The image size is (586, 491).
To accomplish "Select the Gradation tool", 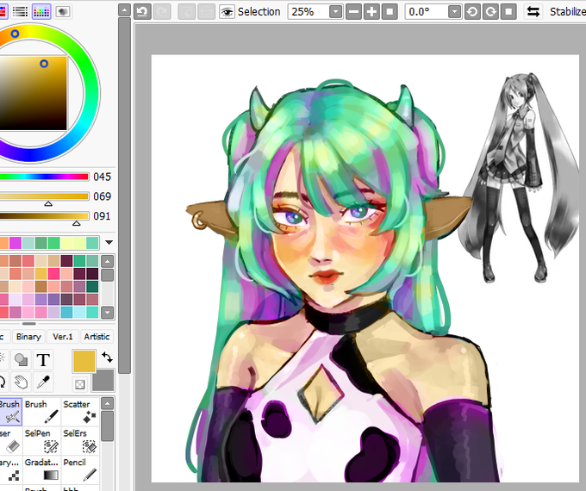I will click(41, 469).
